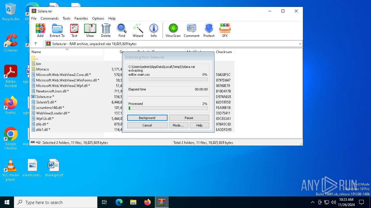Click checksum value EA3DFD93

223,130
